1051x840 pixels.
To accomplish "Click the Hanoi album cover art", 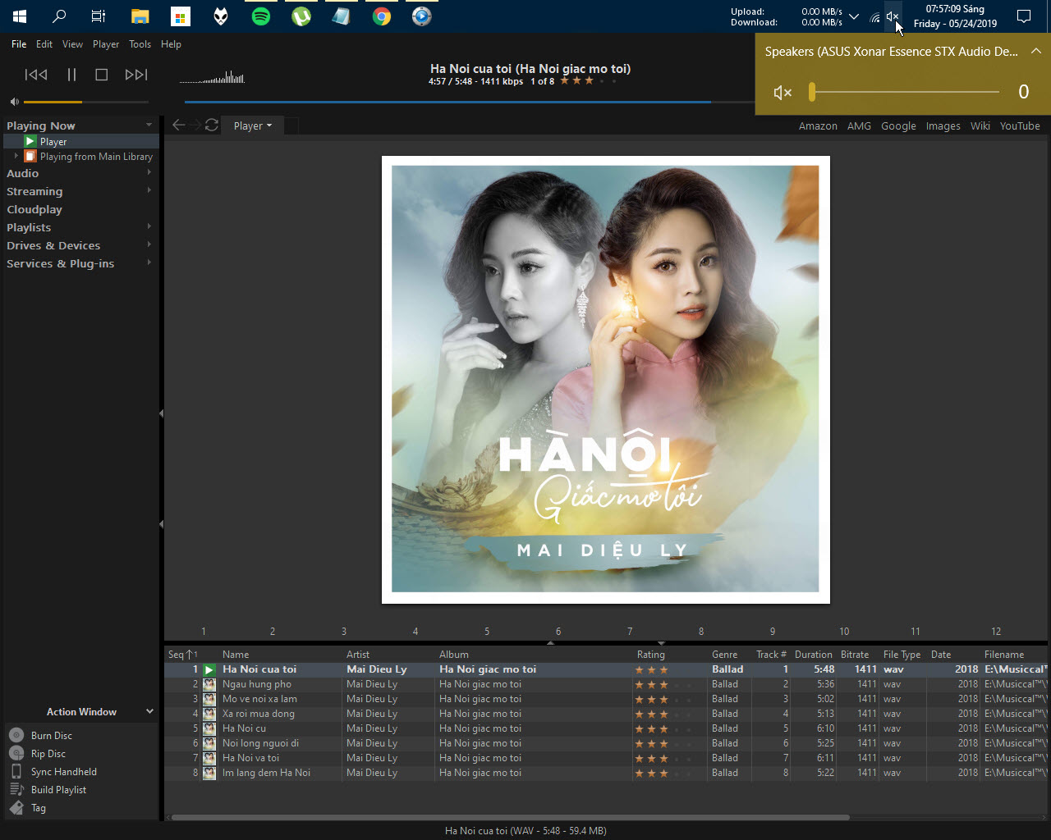I will point(605,379).
